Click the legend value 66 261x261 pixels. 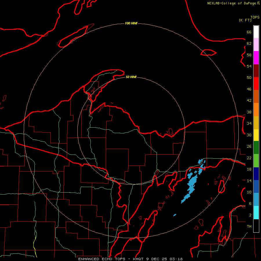point(249,32)
